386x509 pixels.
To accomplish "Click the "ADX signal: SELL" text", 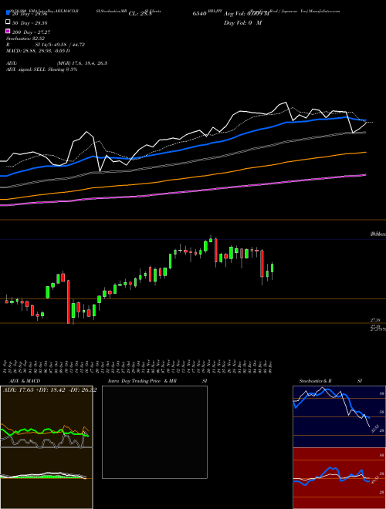I will 27,69.
